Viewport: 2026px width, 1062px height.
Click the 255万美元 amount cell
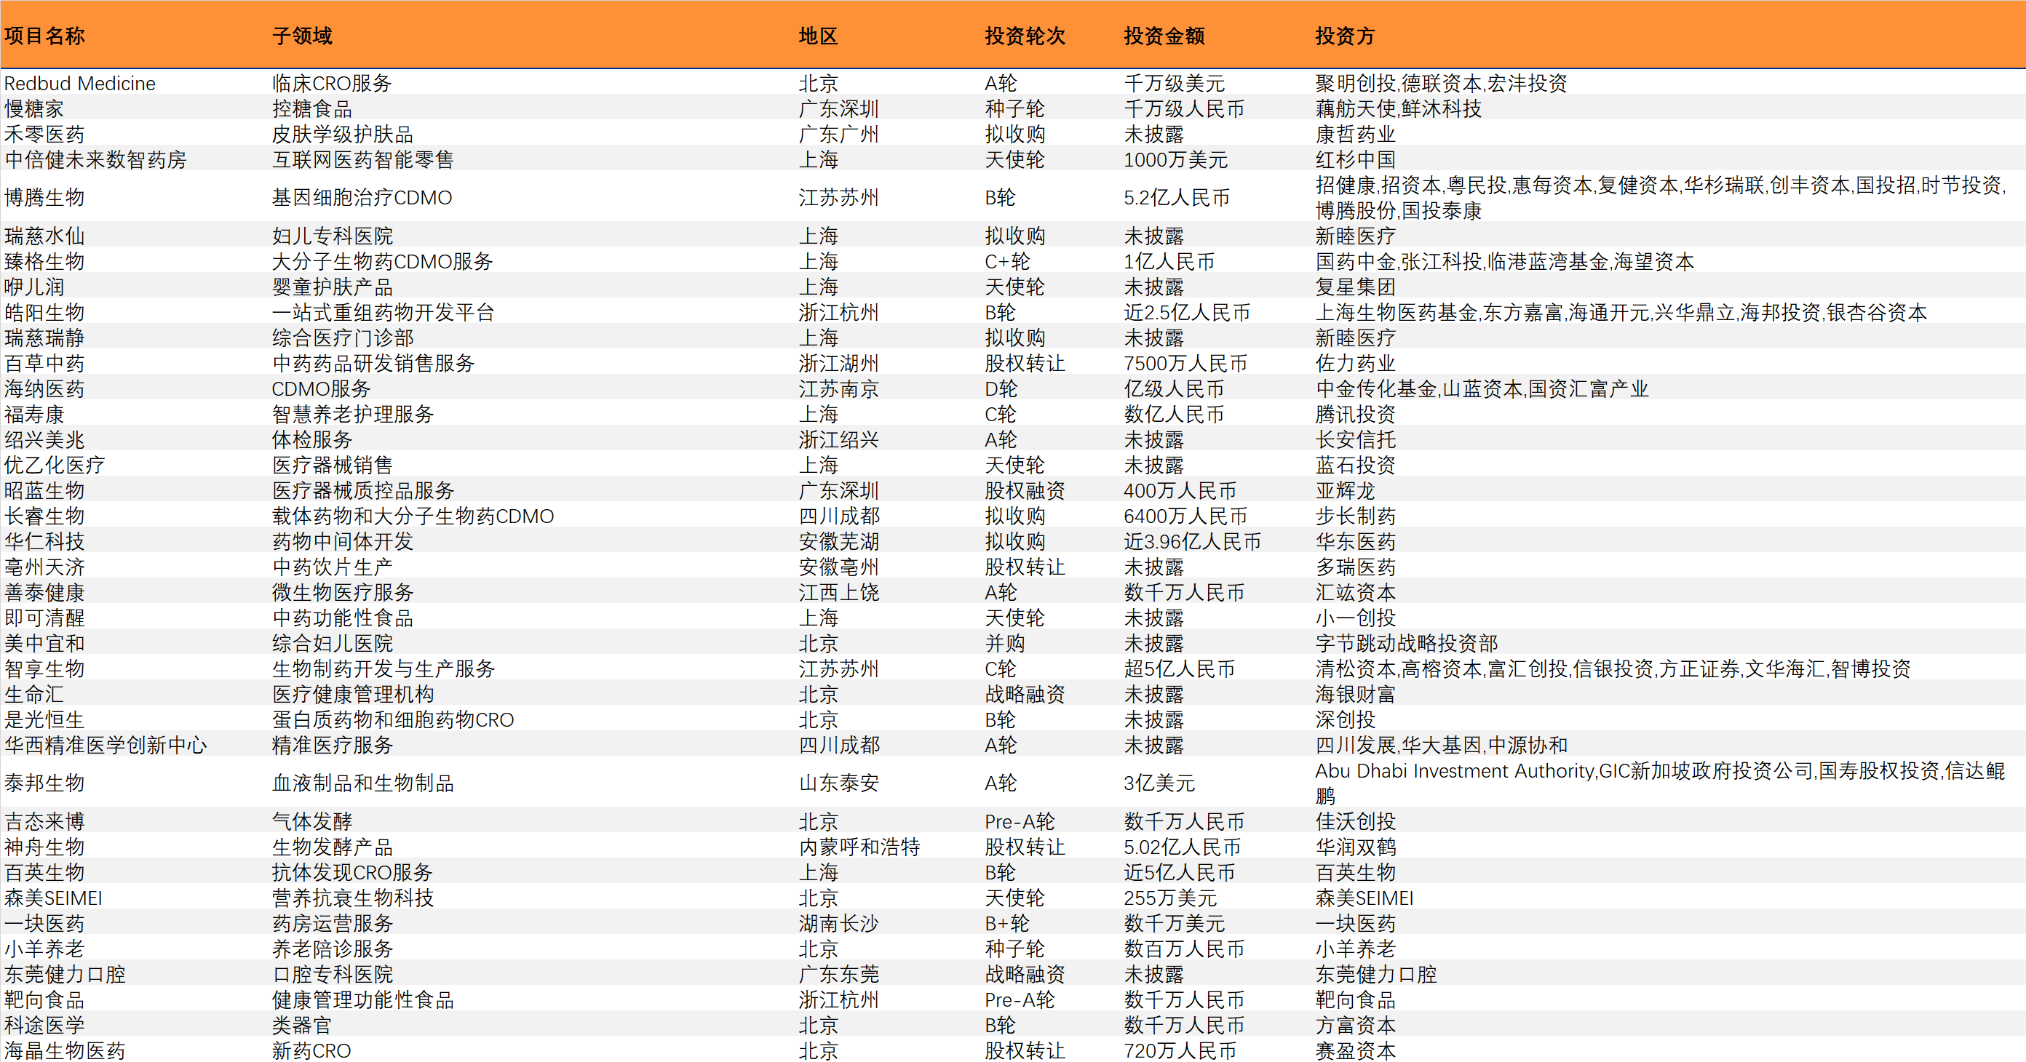click(1170, 898)
